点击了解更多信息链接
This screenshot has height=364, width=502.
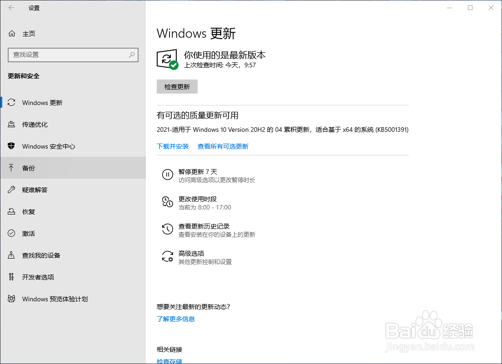point(176,319)
